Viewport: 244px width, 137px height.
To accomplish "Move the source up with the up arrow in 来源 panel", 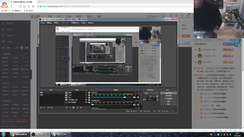I will pos(77,107).
